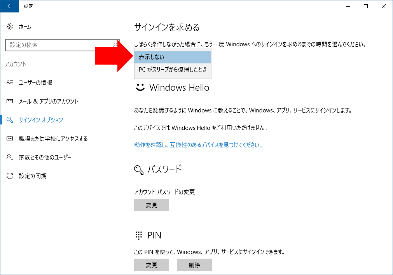Image resolution: width=393 pixels, height=275 pixels.
Task: Click 変更 button under PIN
Action: (152, 265)
